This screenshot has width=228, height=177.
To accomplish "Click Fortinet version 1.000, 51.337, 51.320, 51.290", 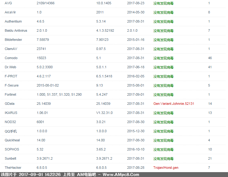I will [x=59, y=94].
